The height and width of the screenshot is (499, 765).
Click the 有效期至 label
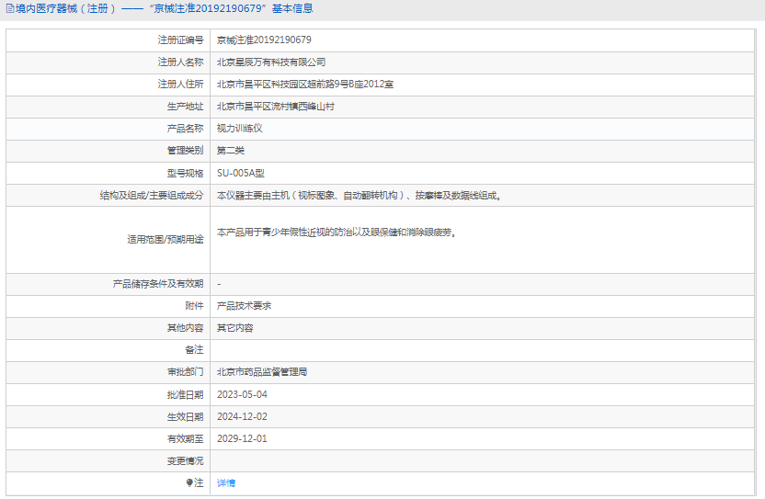(x=186, y=438)
